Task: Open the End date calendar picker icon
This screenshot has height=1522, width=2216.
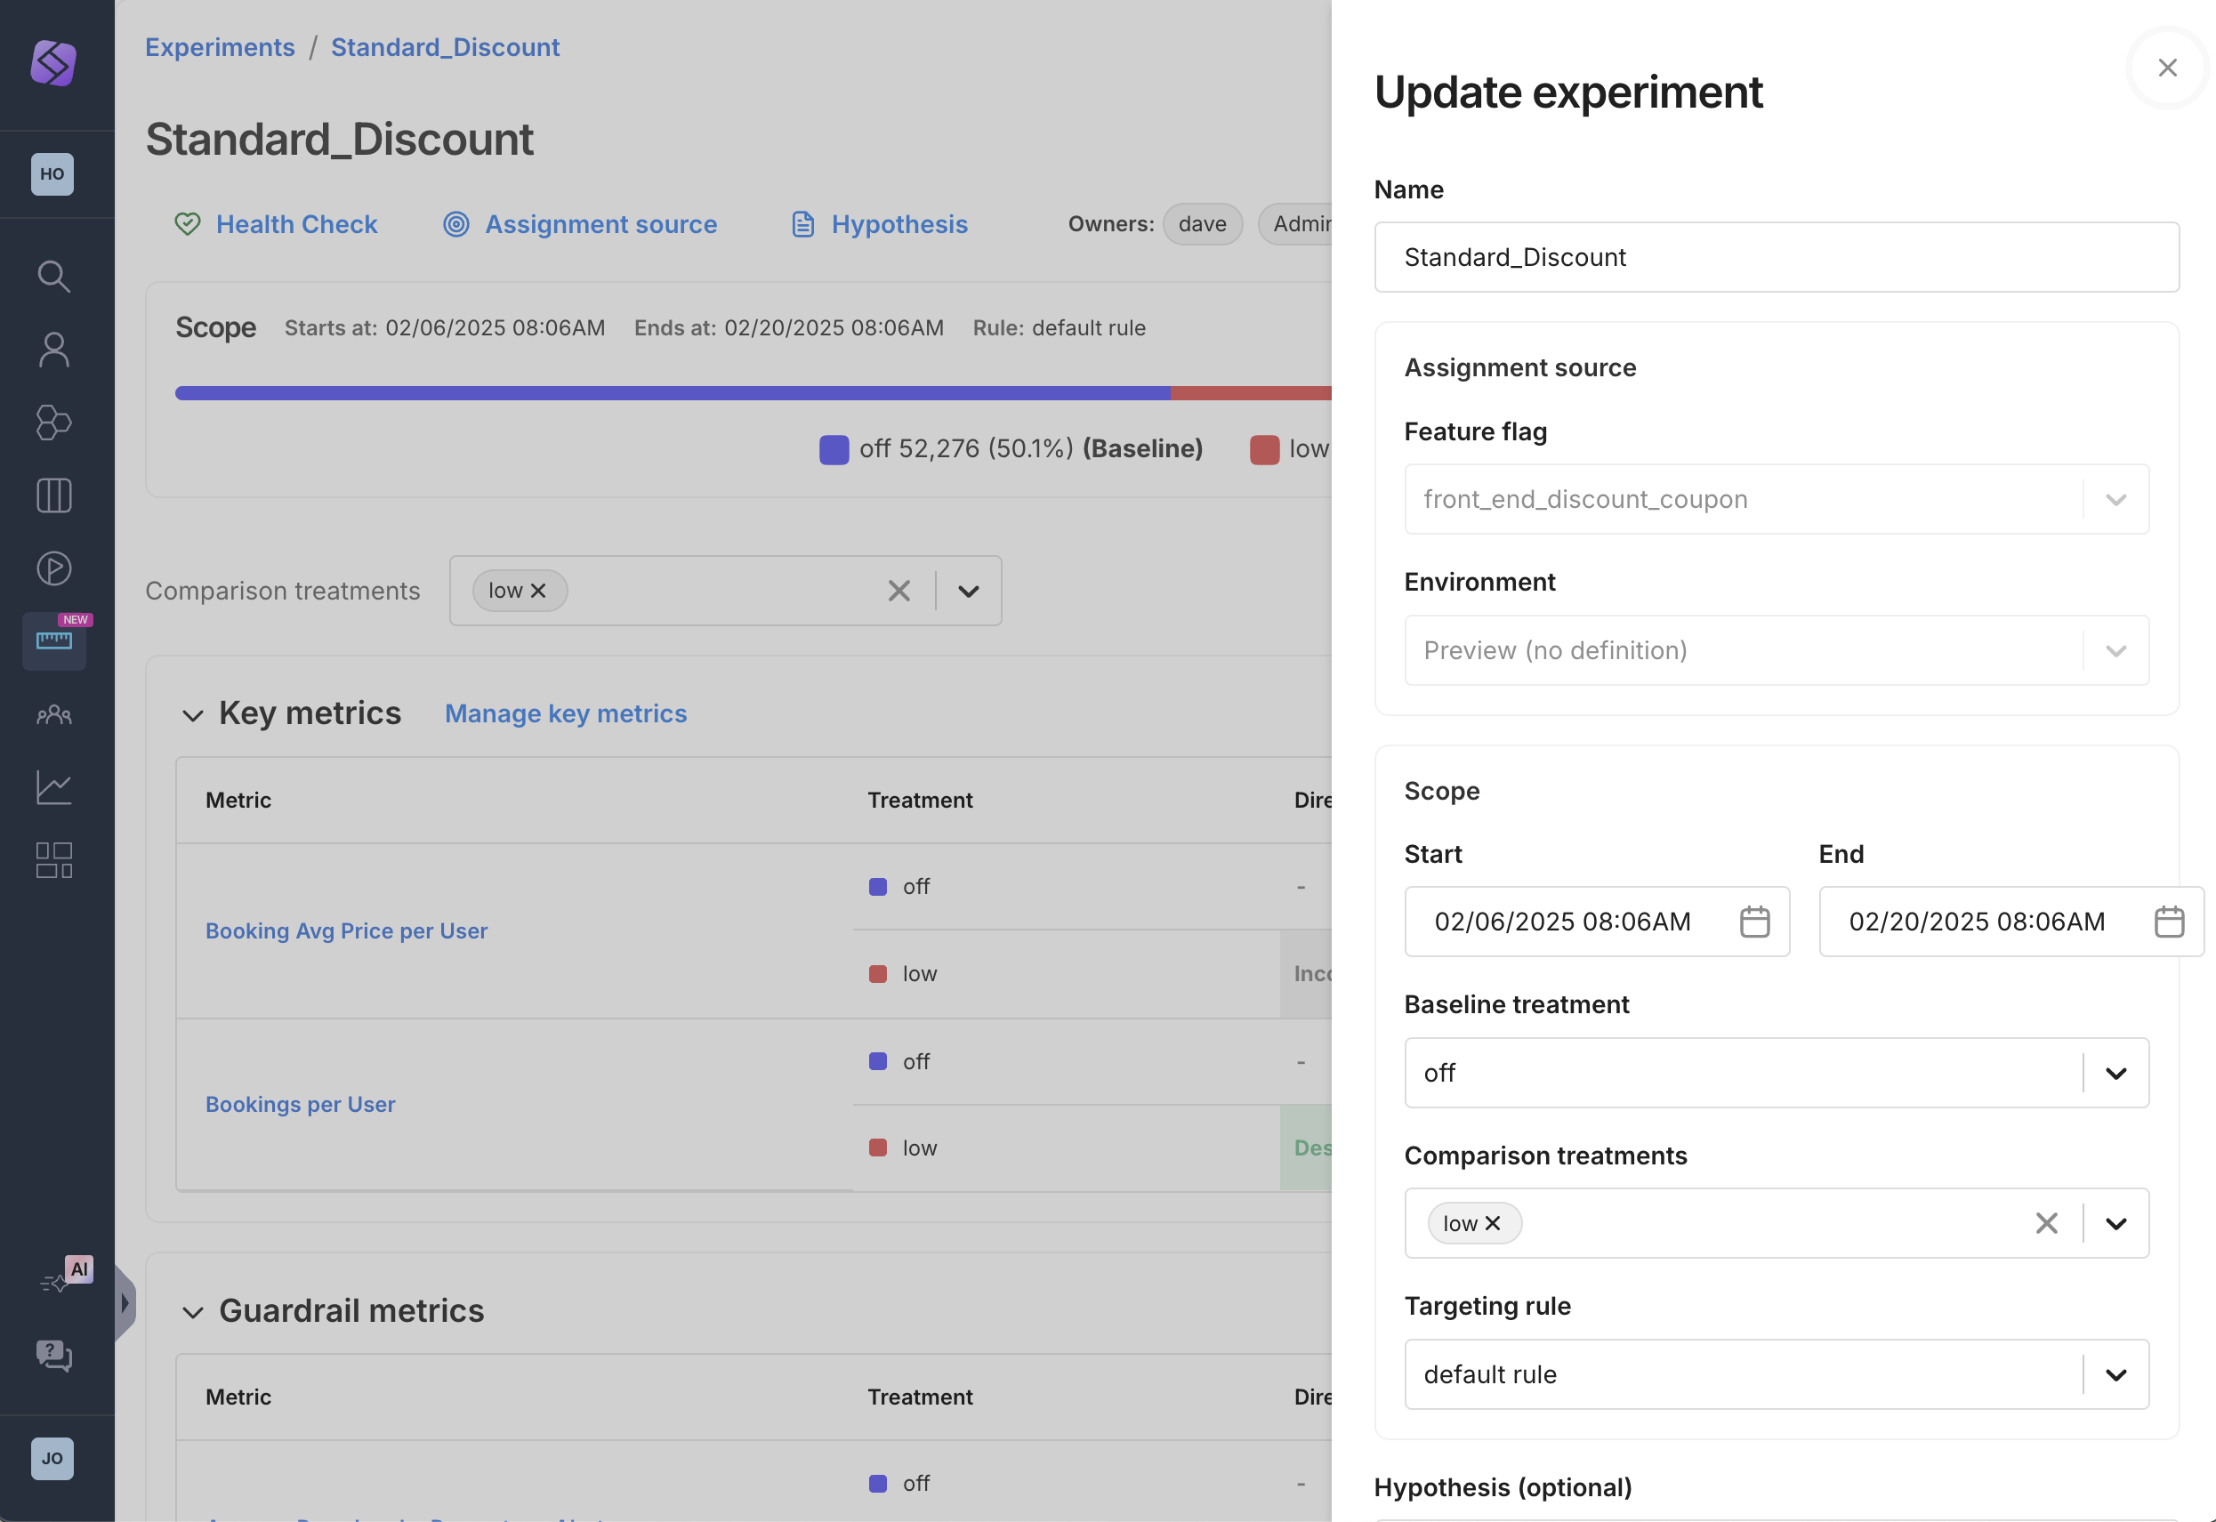Action: point(2168,922)
